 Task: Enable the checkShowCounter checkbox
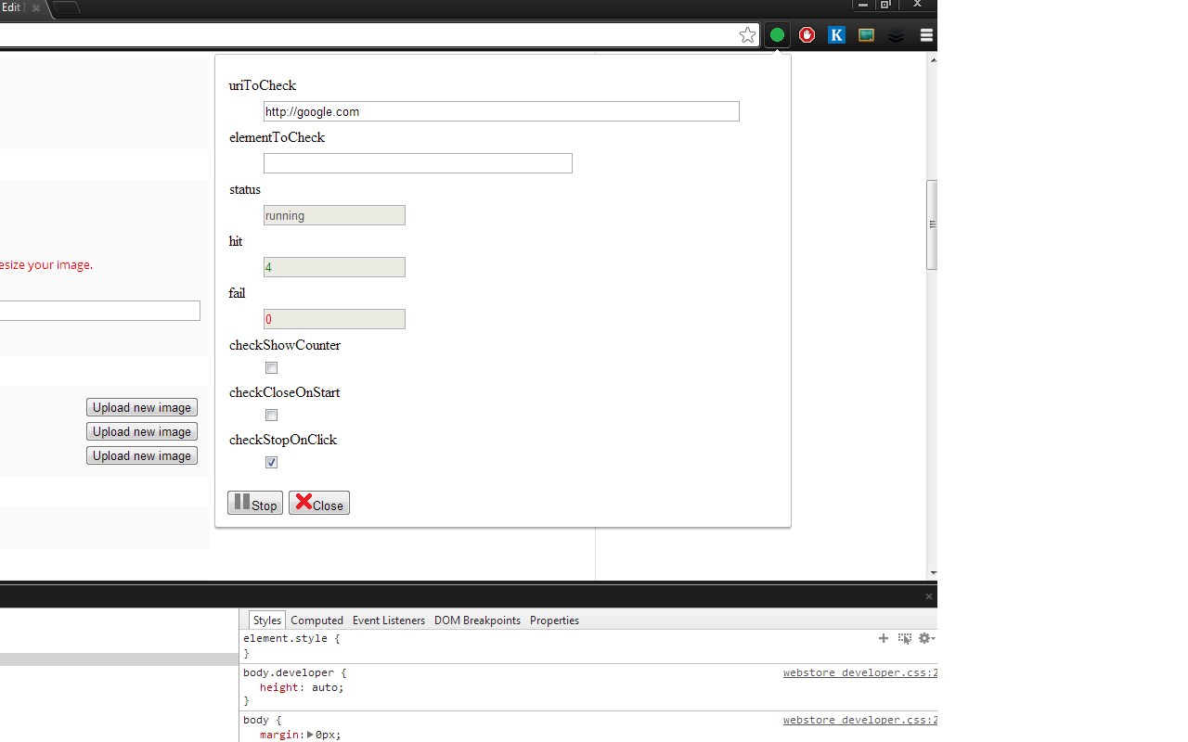click(271, 367)
